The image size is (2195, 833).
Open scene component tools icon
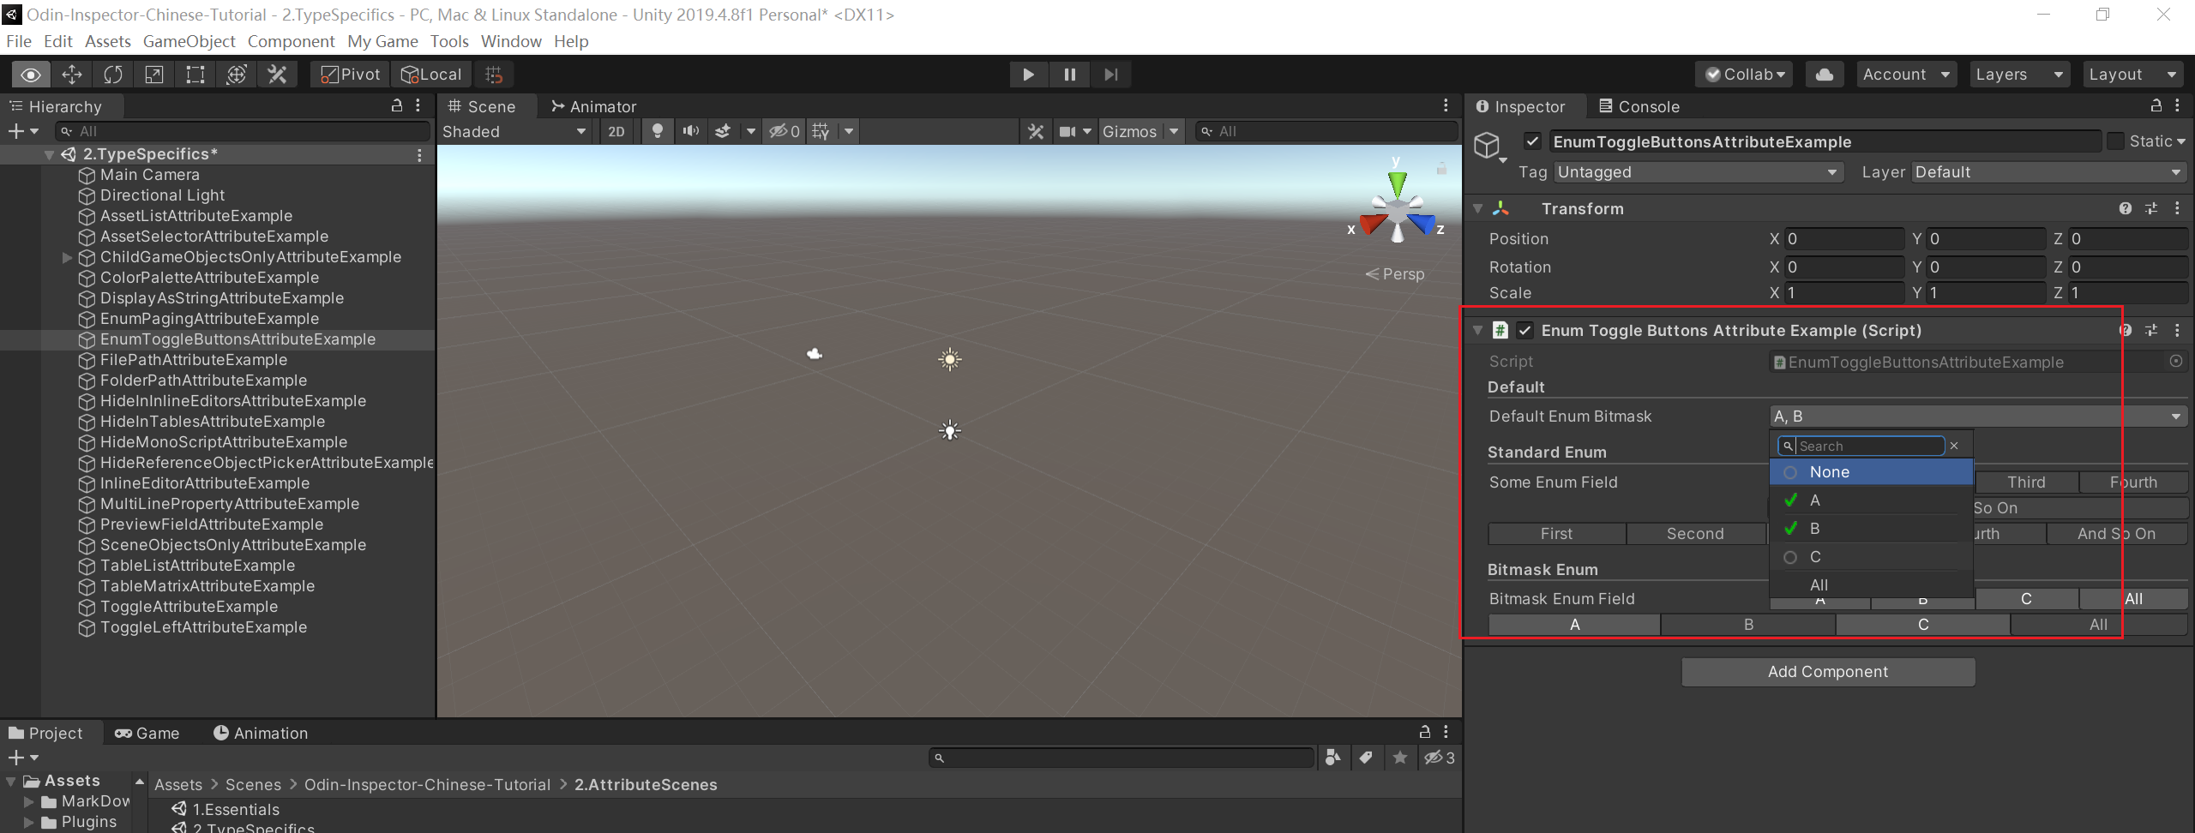(1036, 131)
